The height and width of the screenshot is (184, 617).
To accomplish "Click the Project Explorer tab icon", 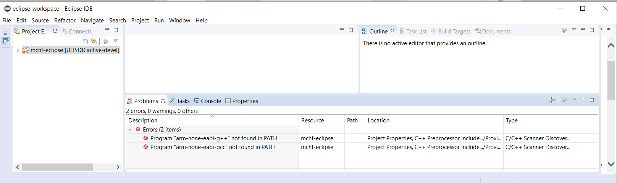I will point(18,31).
